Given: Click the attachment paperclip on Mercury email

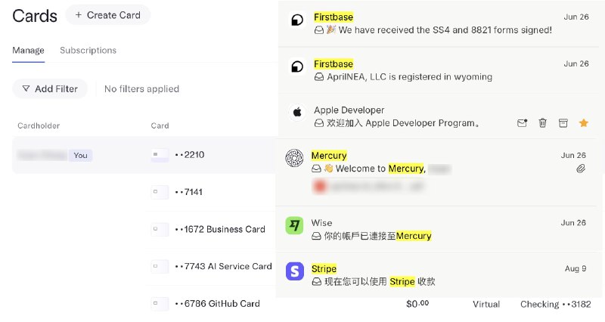Looking at the screenshot, I should coord(581,169).
